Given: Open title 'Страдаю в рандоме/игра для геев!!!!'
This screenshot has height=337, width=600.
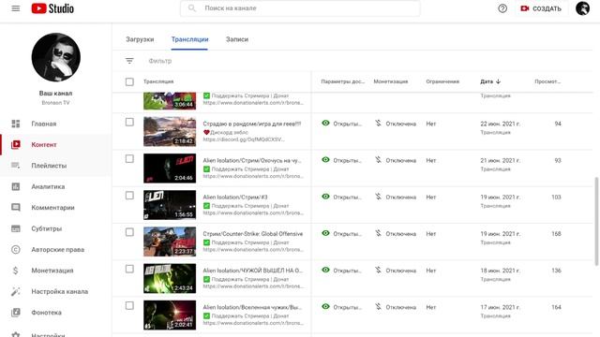Looking at the screenshot, I should (x=252, y=124).
